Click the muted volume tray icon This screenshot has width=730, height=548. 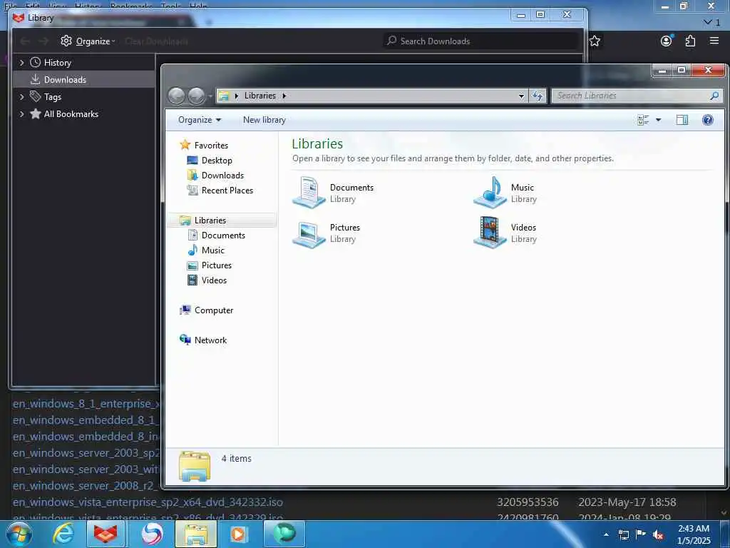[658, 534]
